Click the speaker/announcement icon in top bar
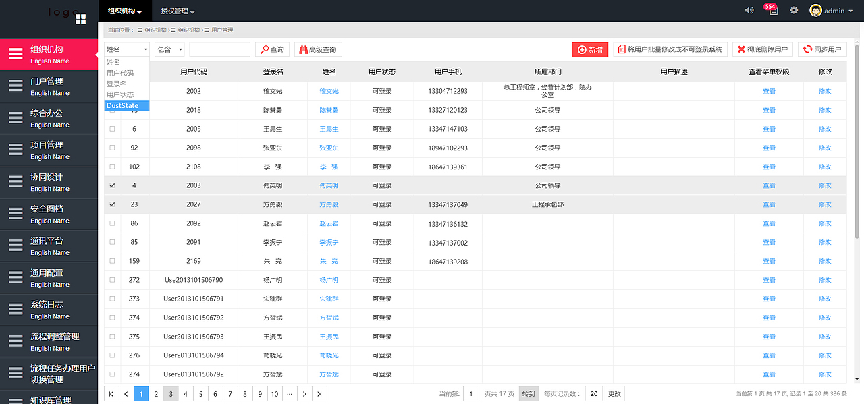The width and height of the screenshot is (864, 404). click(749, 10)
